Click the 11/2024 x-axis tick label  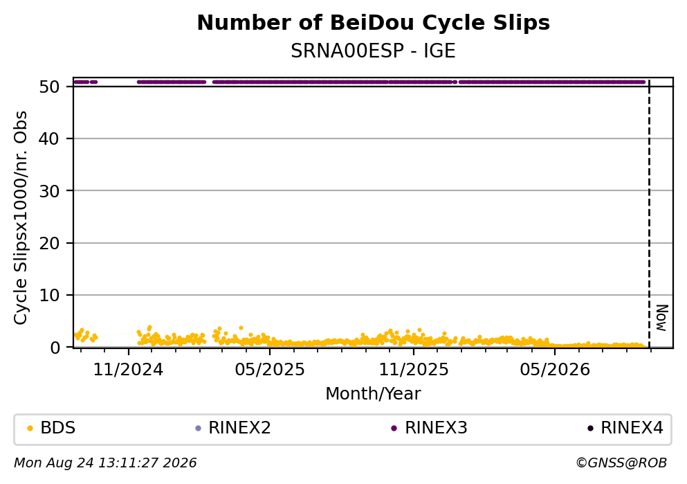pos(128,370)
